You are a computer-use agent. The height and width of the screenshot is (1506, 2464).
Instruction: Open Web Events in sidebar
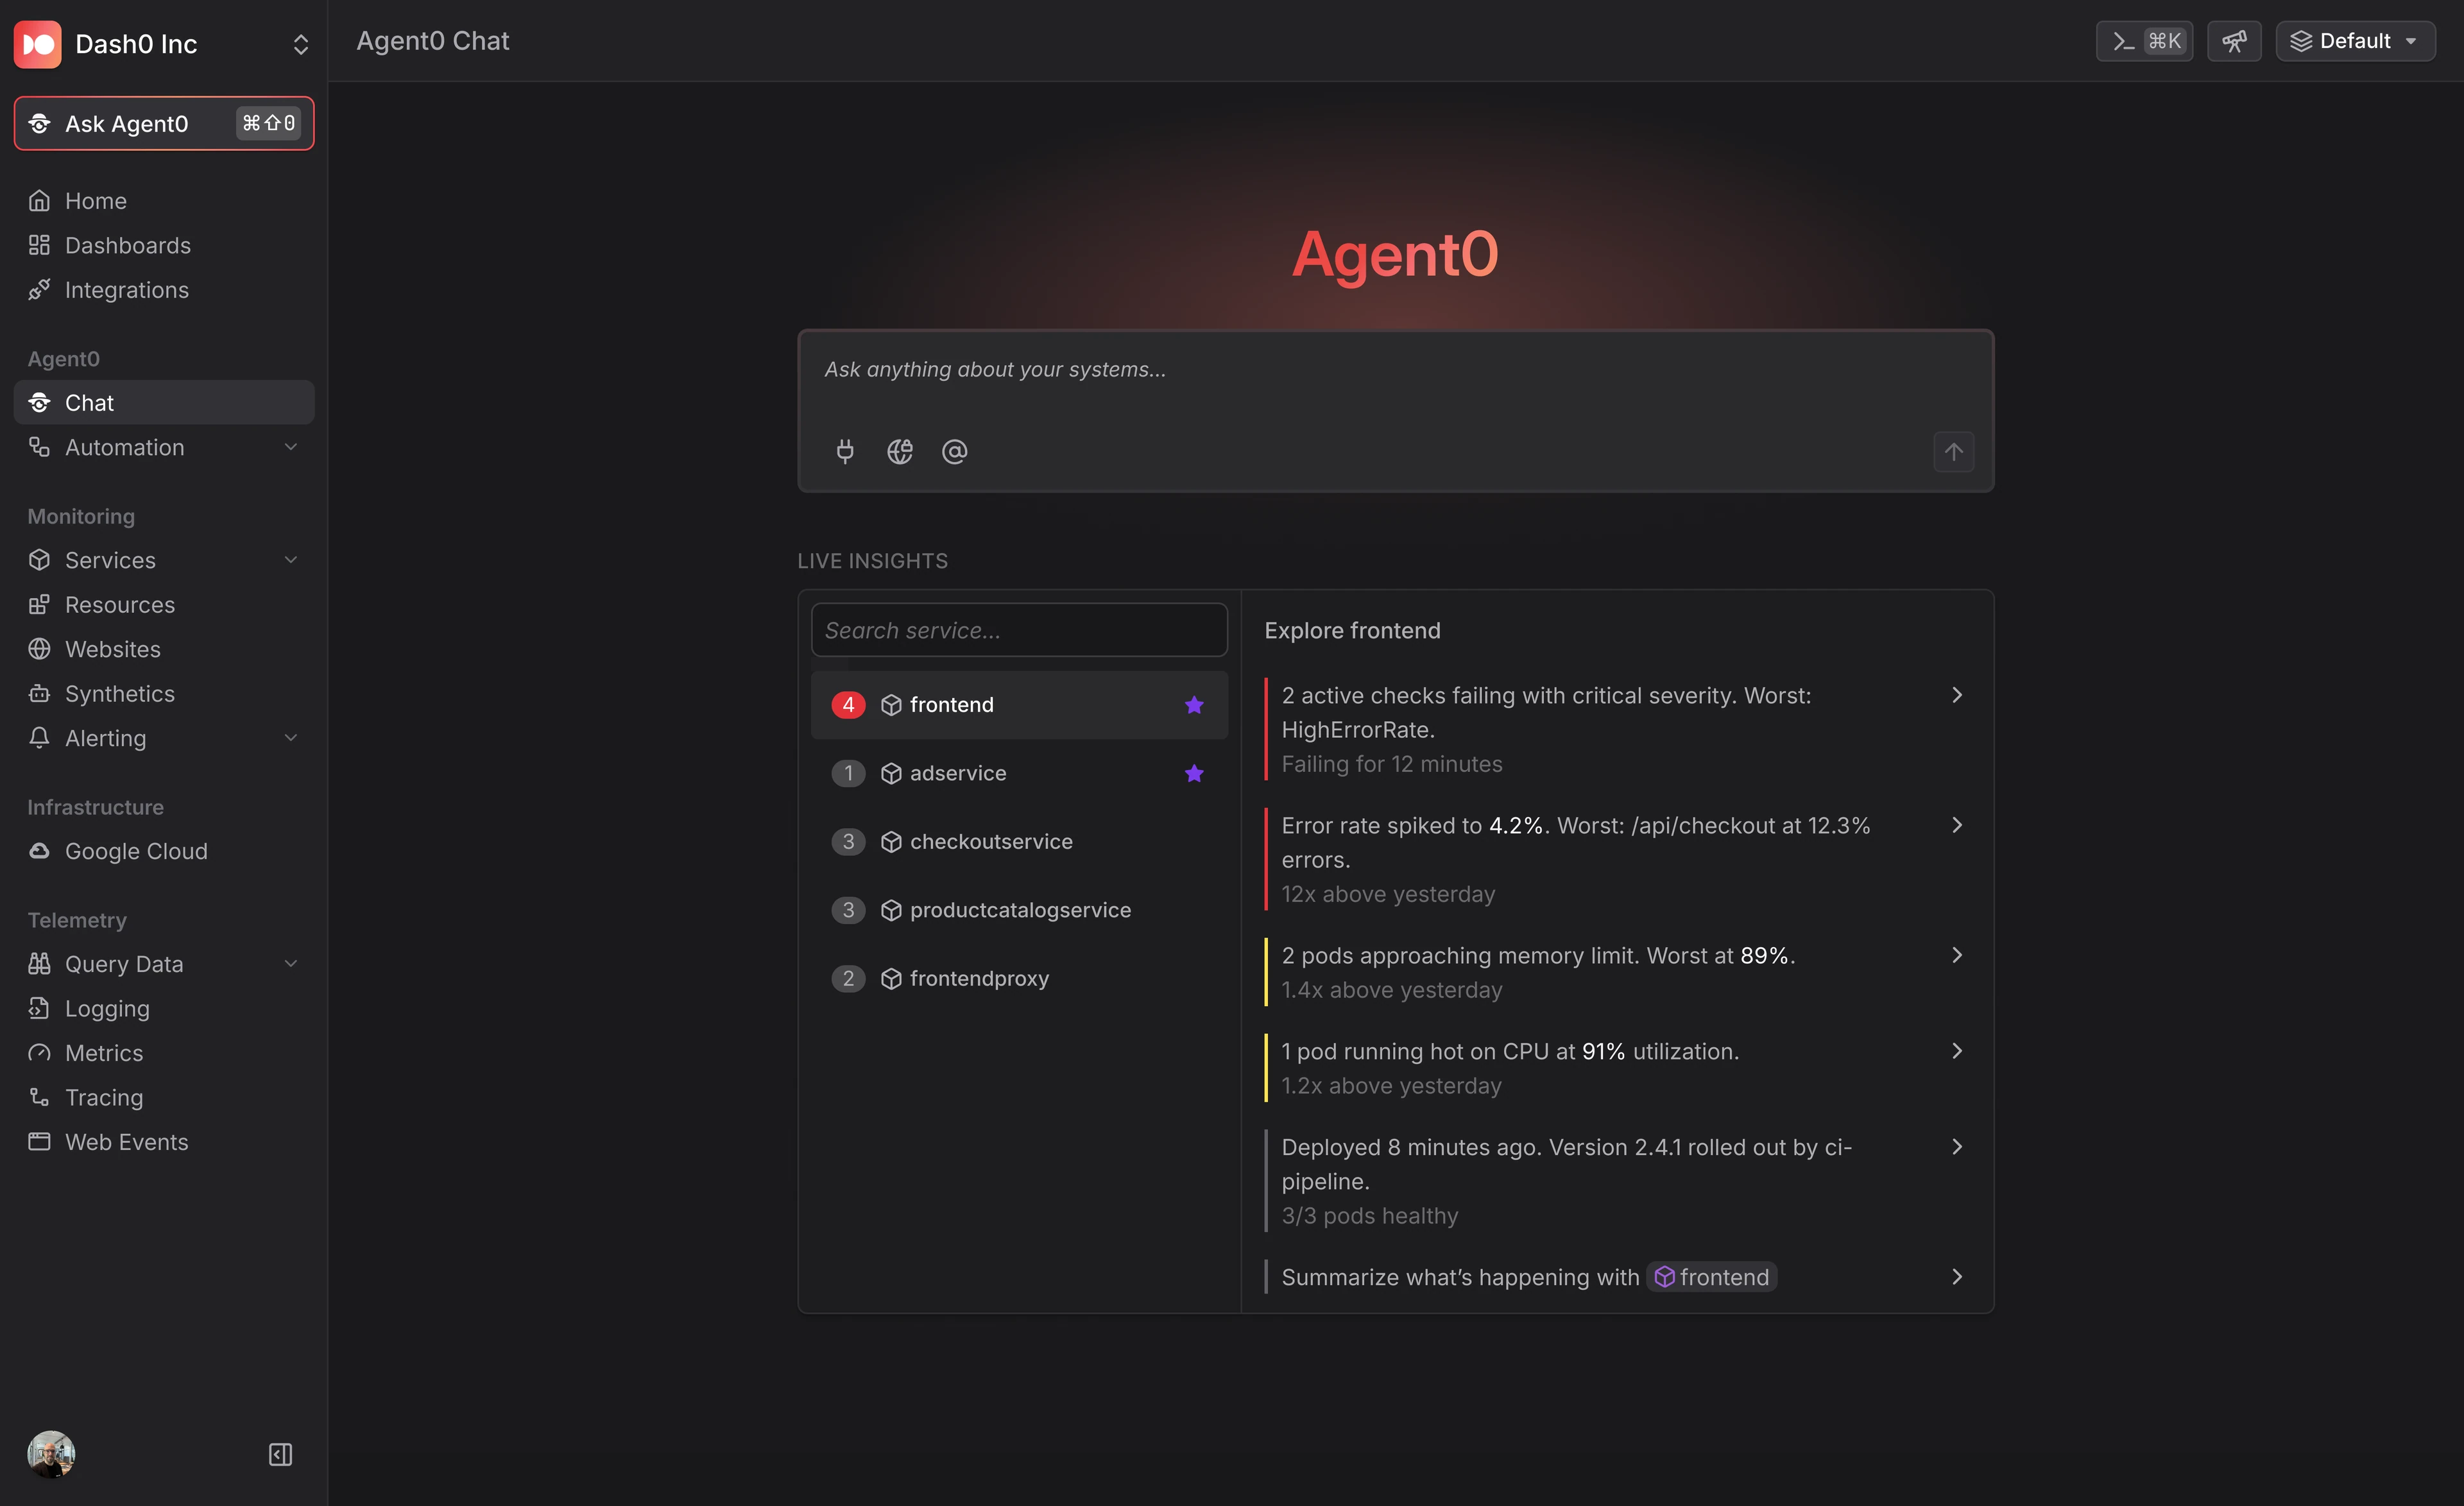pos(164,1142)
